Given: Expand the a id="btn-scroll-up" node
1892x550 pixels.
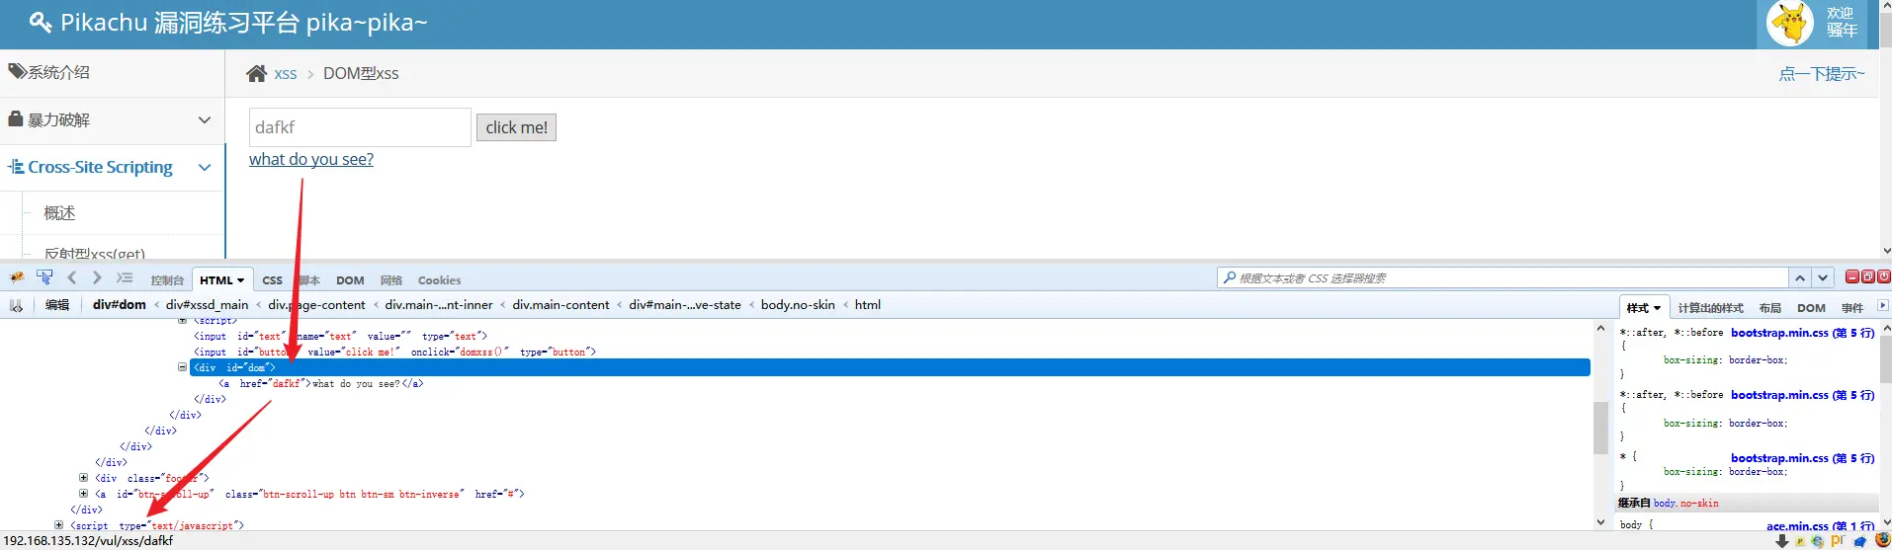Looking at the screenshot, I should (83, 494).
